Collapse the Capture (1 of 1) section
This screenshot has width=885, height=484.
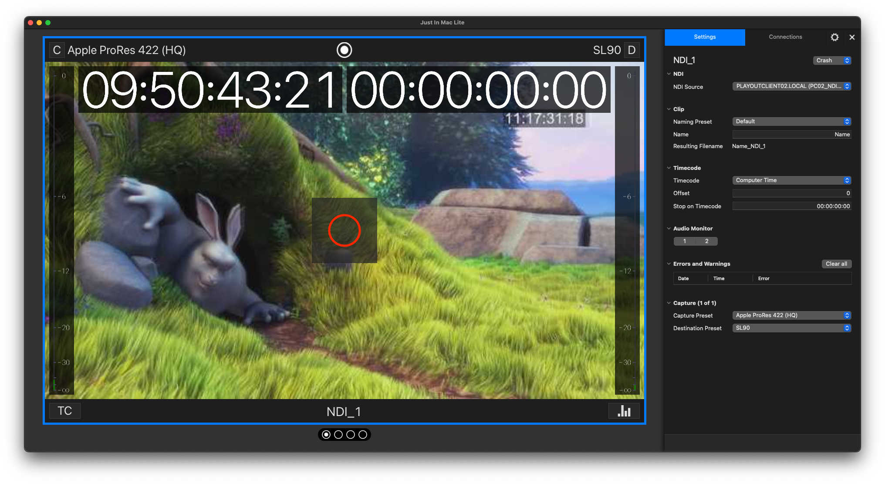[669, 303]
